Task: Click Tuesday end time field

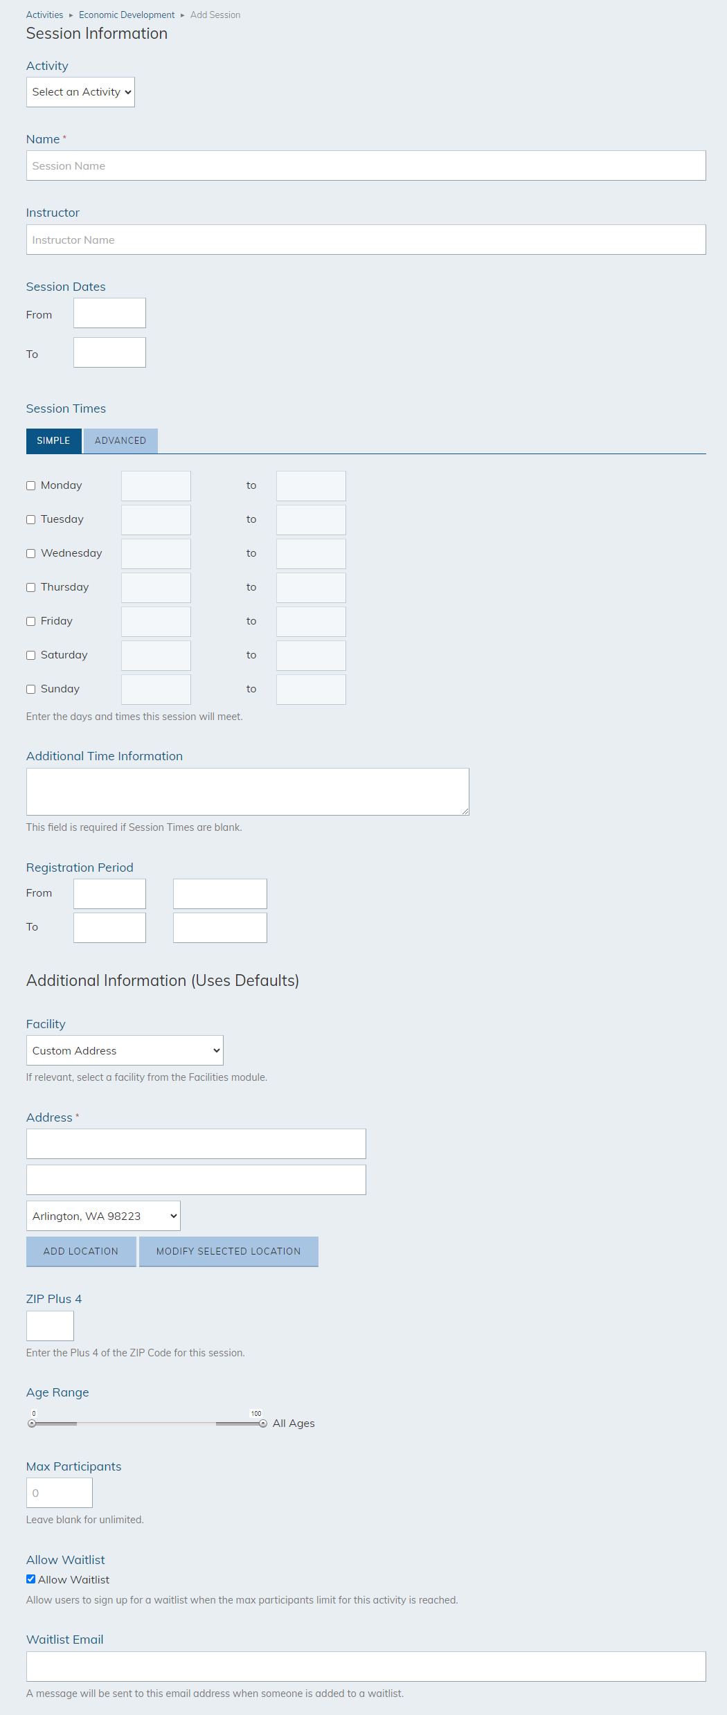Action: coord(311,520)
